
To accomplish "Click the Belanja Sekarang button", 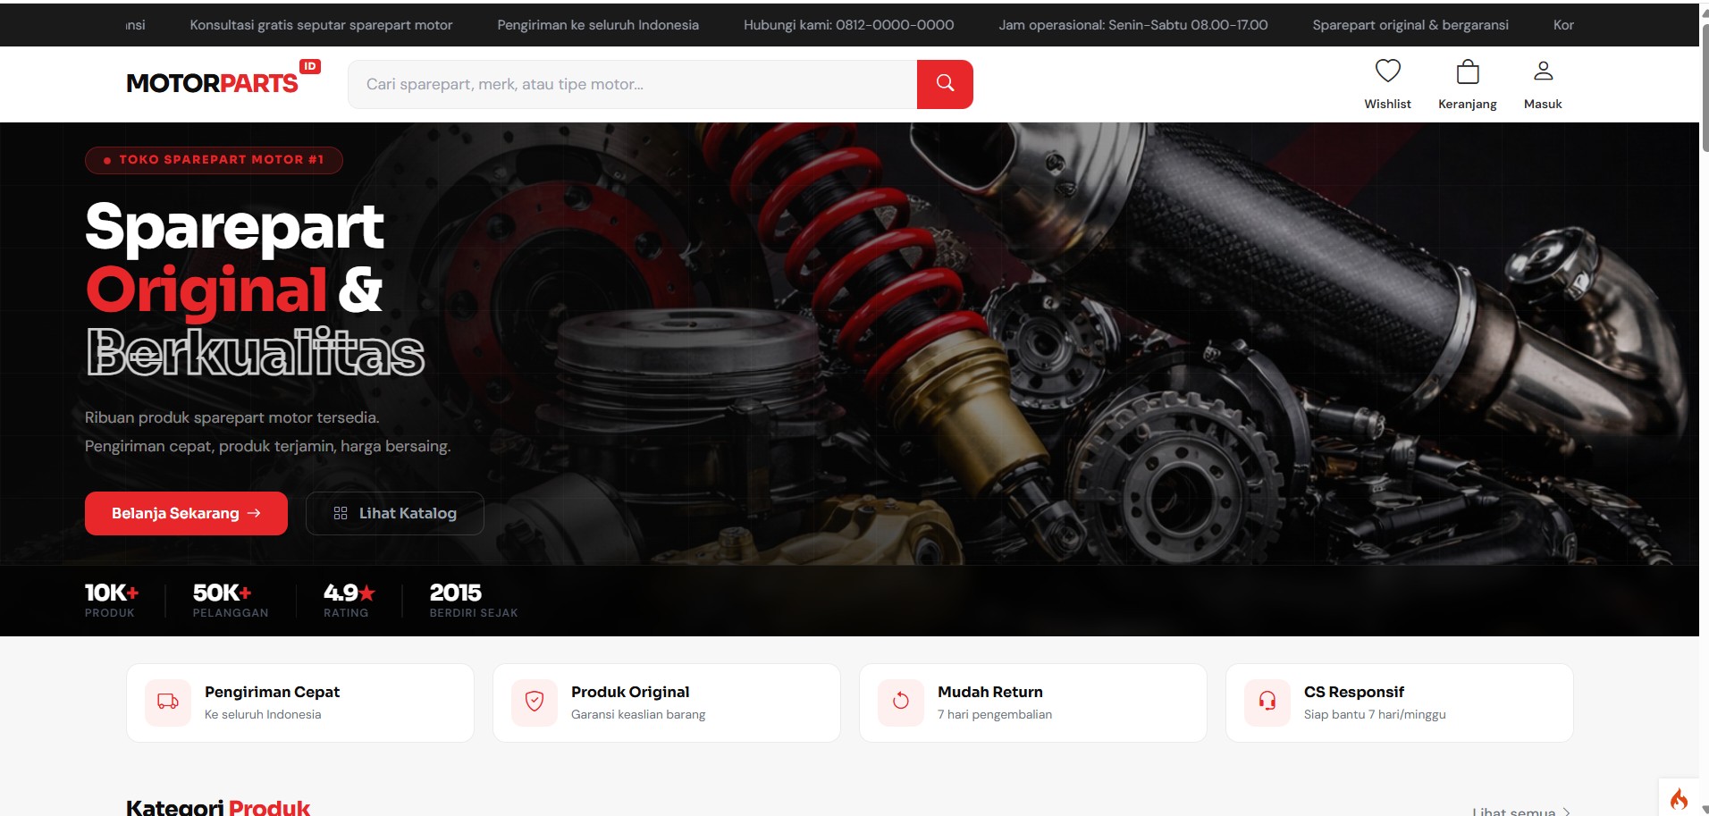I will pos(186,513).
